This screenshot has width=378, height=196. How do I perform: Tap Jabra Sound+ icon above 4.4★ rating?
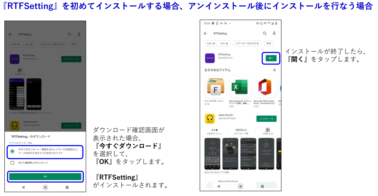coord(210,119)
